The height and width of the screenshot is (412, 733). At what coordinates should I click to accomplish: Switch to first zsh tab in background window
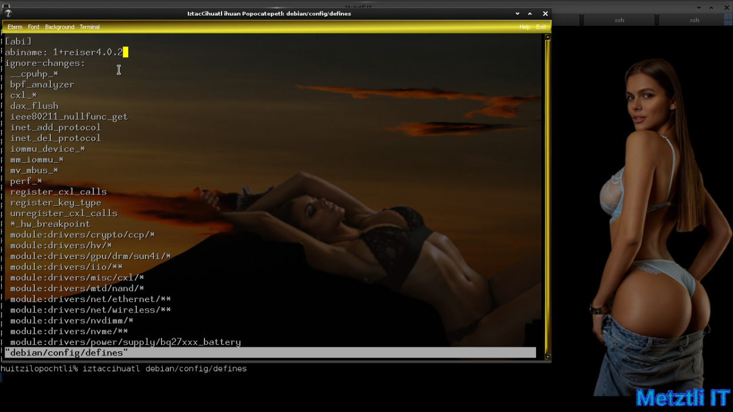tap(619, 20)
